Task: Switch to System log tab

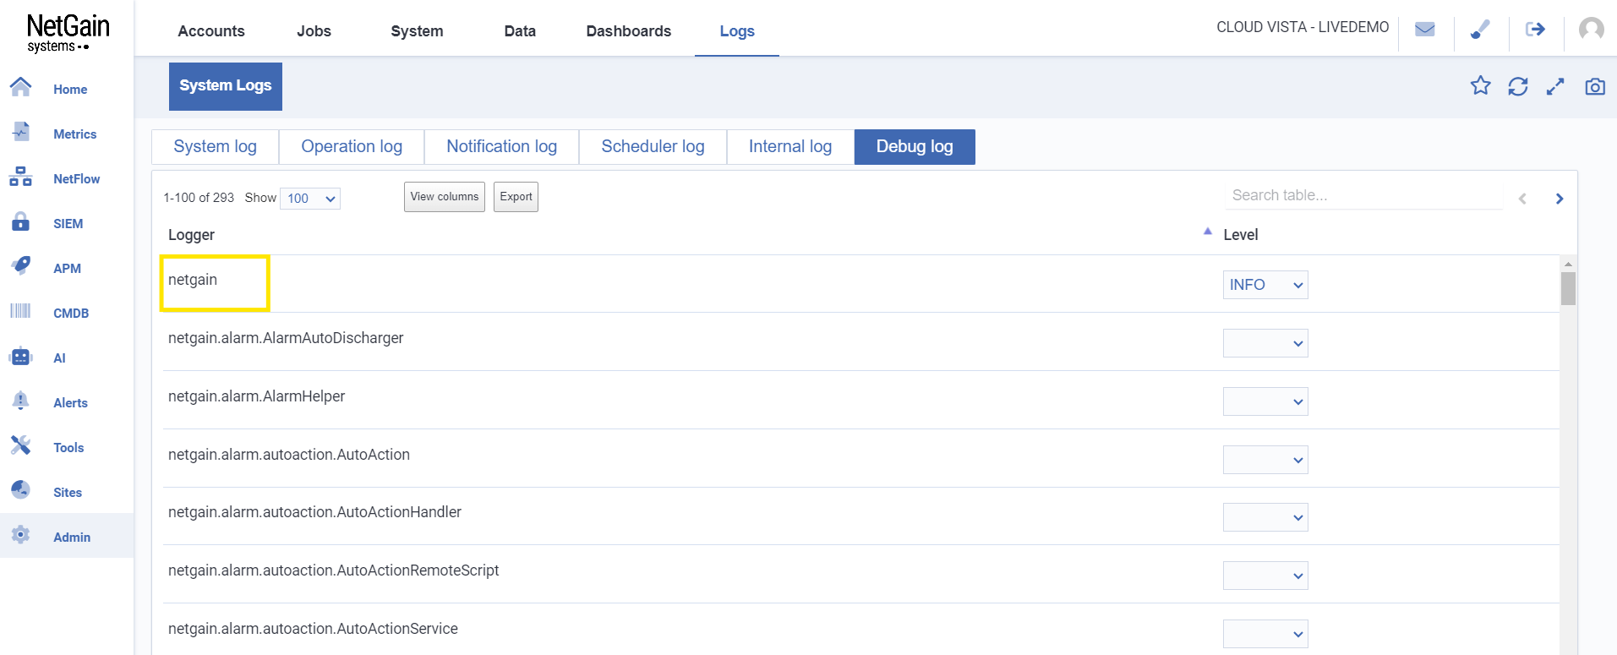Action: [215, 147]
